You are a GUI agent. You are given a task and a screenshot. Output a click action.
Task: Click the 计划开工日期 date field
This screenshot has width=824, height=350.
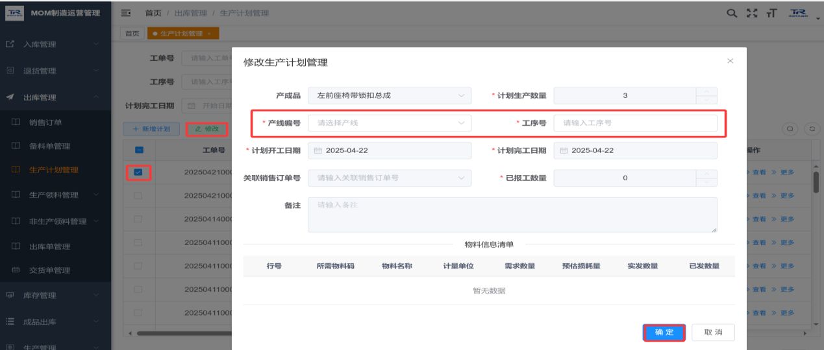coord(390,150)
